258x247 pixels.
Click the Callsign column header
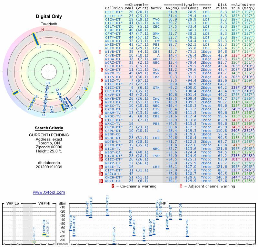pos(114,8)
